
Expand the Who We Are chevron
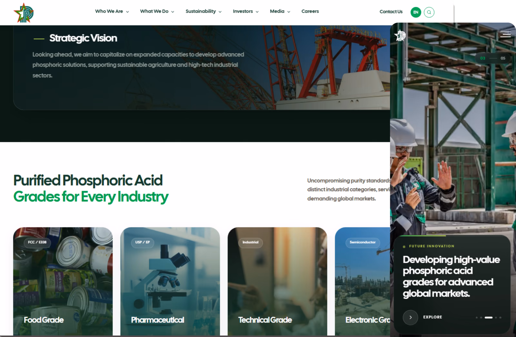pyautogui.click(x=127, y=12)
